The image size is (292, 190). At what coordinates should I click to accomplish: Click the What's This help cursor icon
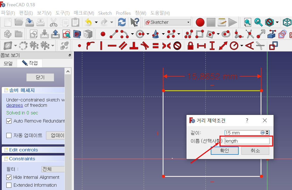tap(135, 22)
